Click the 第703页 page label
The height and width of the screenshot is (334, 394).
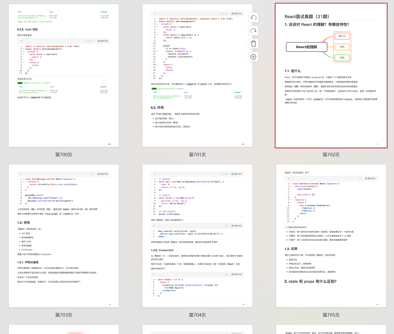(64, 315)
